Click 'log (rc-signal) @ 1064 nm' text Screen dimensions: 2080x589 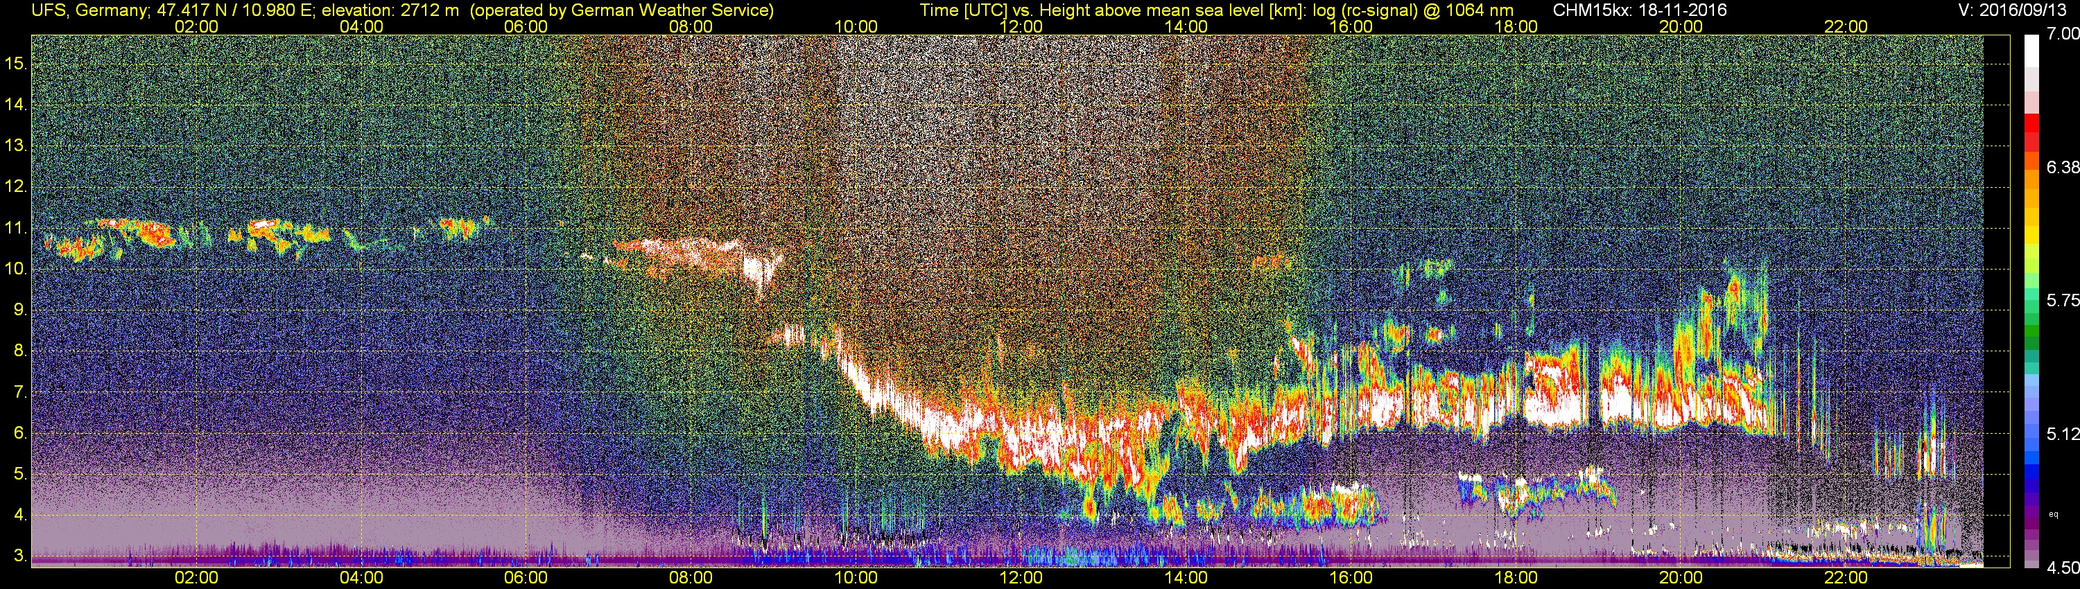(1413, 10)
